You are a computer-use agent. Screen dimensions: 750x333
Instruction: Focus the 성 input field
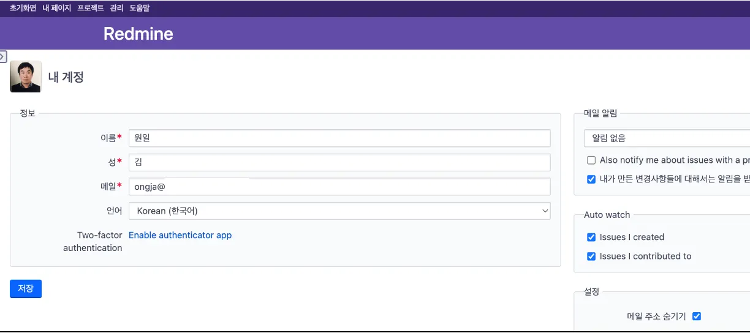[x=339, y=162]
